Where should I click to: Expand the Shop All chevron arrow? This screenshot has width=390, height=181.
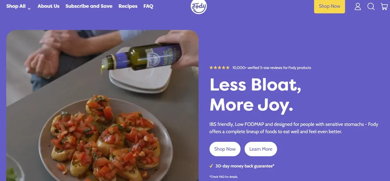pos(29,8)
